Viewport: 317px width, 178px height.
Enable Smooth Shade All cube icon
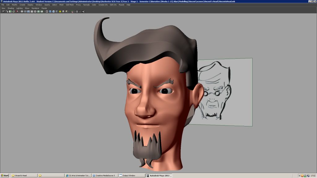[x=50, y=11]
